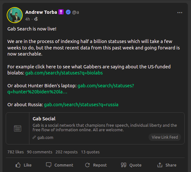View the 13 quotes list
The image size is (191, 172).
click(x=90, y=152)
